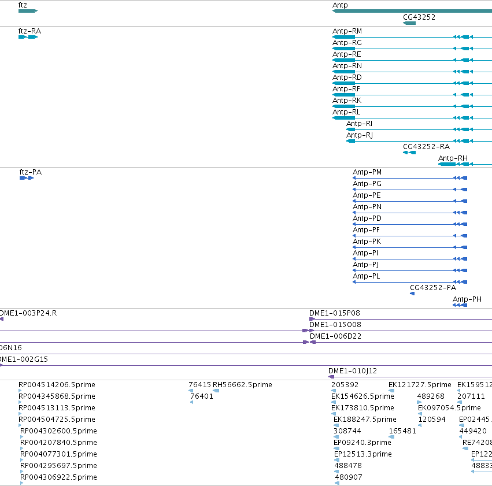The width and height of the screenshot is (492, 486).
Task: Click the Antp-PG protein label
Action: pos(367,184)
